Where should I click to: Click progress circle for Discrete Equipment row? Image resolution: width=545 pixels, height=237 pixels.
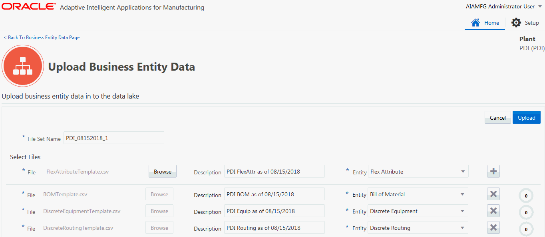coord(526,213)
